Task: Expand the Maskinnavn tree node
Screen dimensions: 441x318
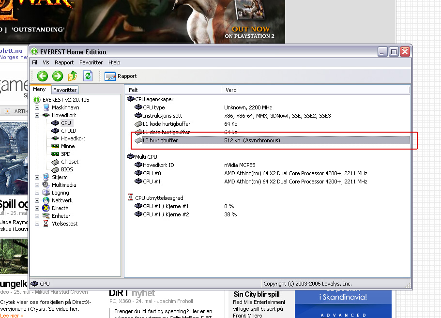Action: [37, 107]
